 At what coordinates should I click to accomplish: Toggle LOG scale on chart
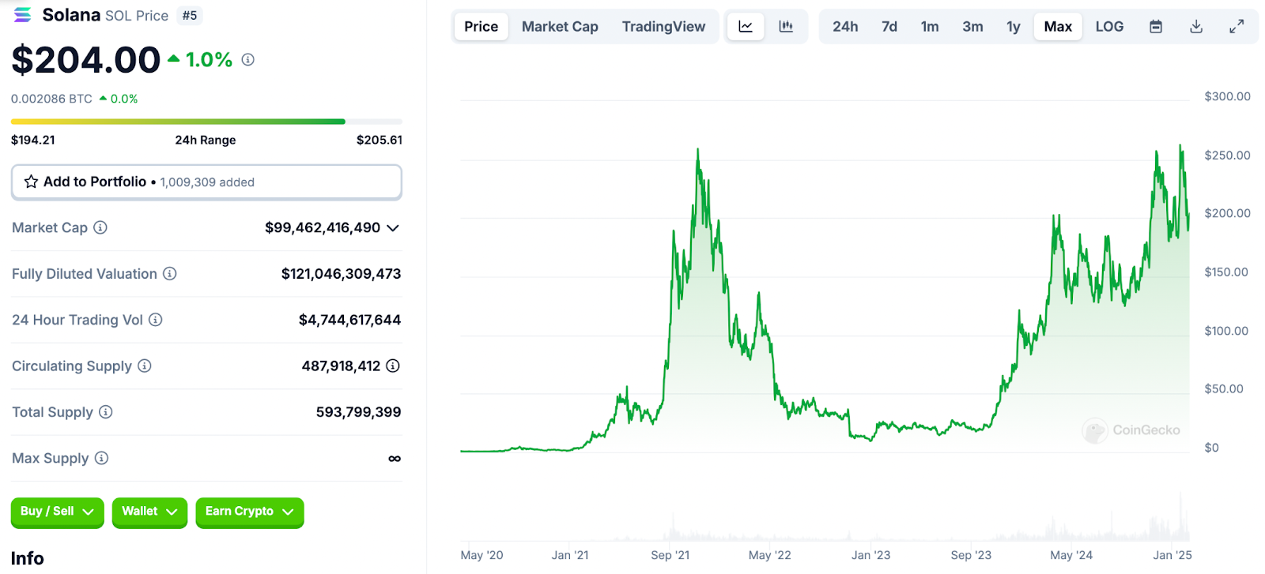pos(1109,26)
